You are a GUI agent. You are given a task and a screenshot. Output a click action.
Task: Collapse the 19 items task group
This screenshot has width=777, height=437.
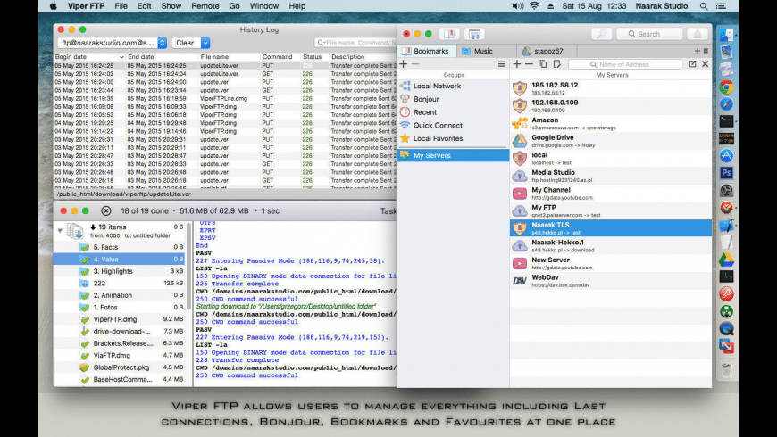click(x=60, y=231)
